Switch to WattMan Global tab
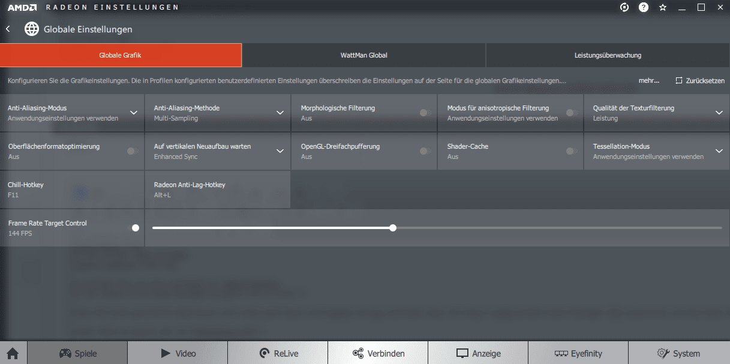The height and width of the screenshot is (364, 730). coord(364,55)
